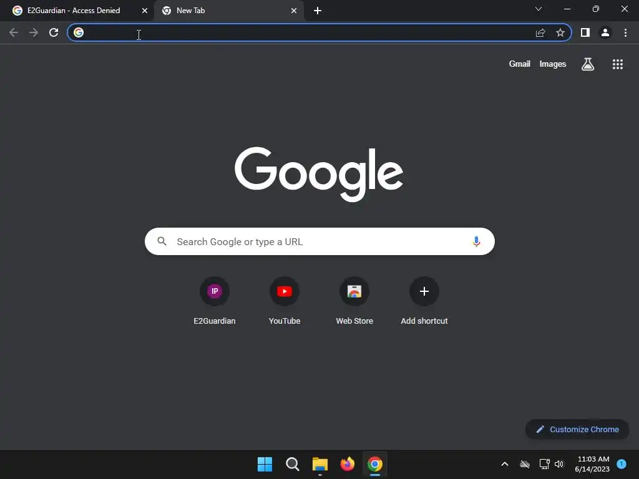Launch Firefox from the taskbar
Screen dimensions: 639x479
(x=347, y=464)
